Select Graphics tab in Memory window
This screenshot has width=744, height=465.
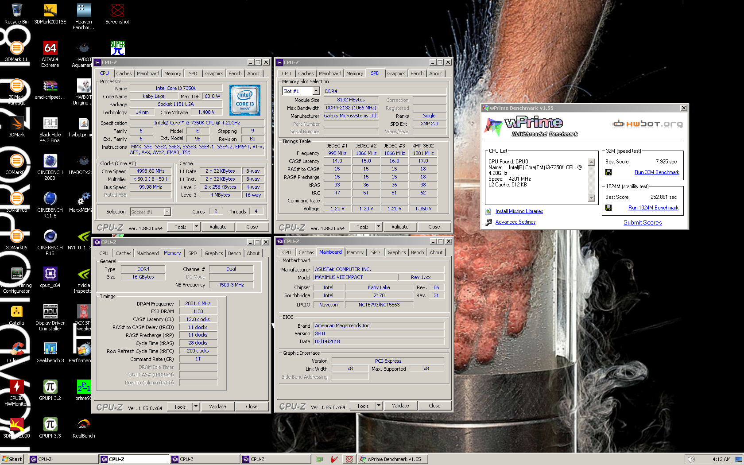214,253
